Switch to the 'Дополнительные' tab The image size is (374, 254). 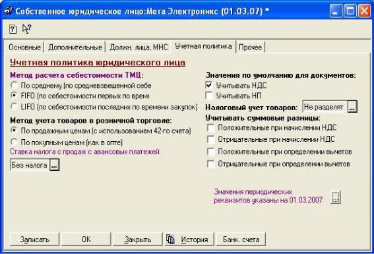click(75, 48)
